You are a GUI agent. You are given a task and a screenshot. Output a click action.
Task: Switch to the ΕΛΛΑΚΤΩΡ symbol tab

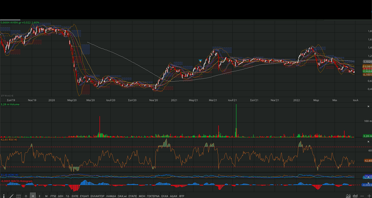(x=98, y=196)
